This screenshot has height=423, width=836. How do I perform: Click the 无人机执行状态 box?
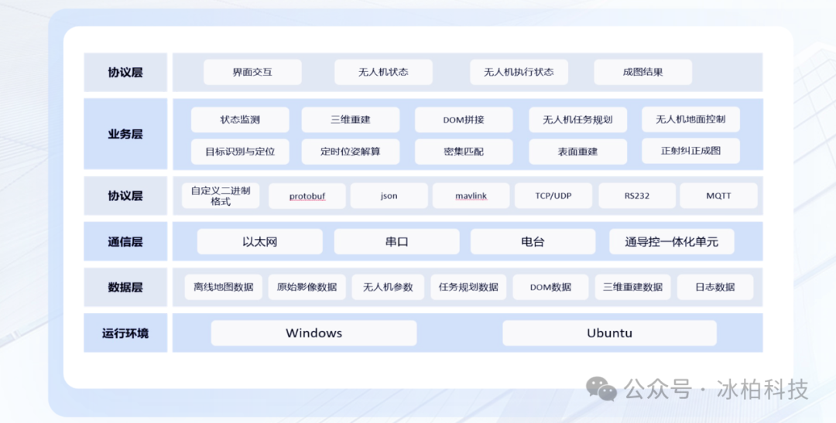coord(519,72)
